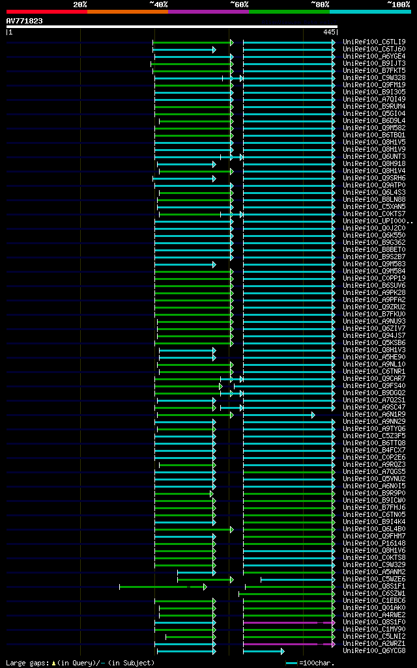The height and width of the screenshot is (668, 417).
Task: Go to UniRef100_A7QGS5 hit
Action: [x=375, y=471]
